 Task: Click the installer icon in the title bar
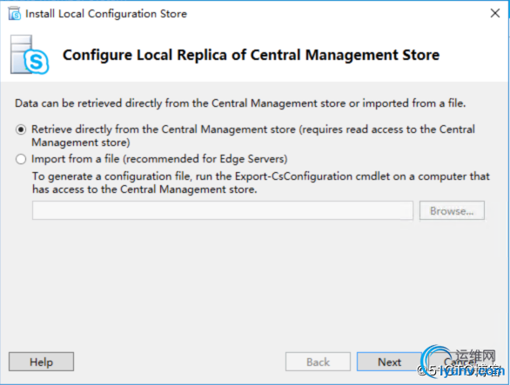[x=14, y=14]
